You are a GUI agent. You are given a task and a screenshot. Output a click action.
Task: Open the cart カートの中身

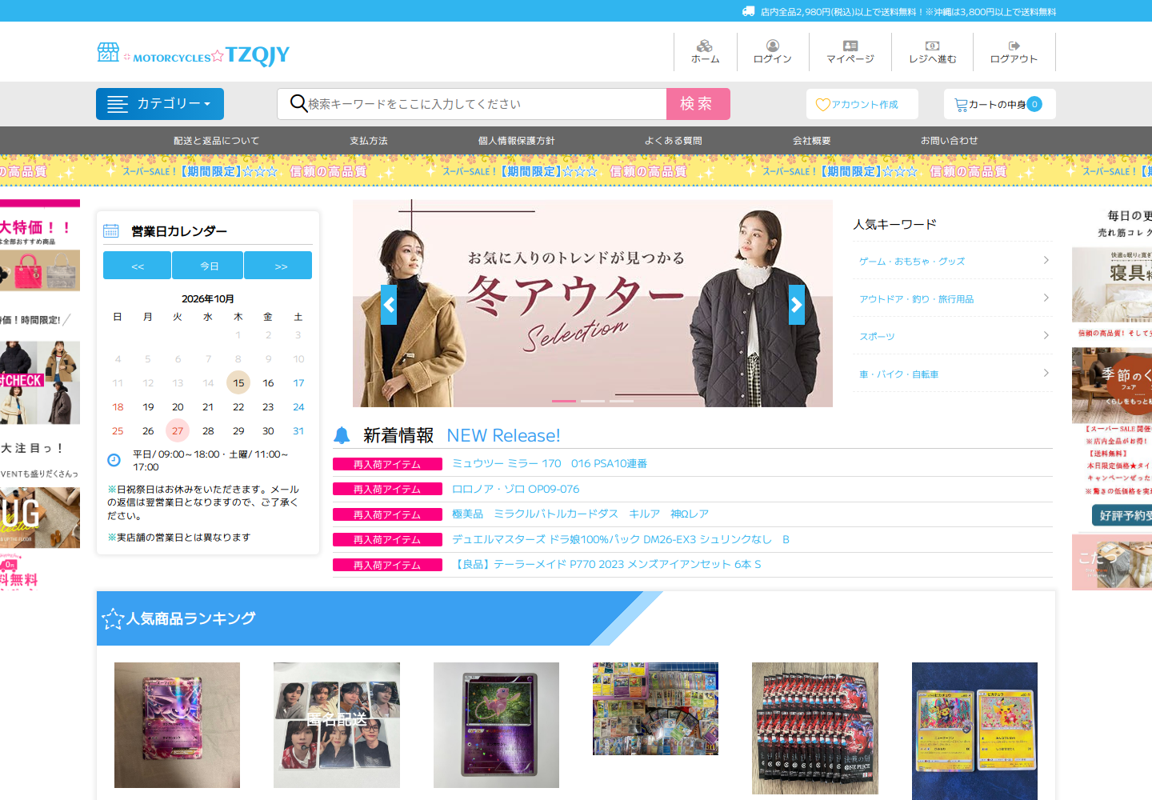pos(999,104)
